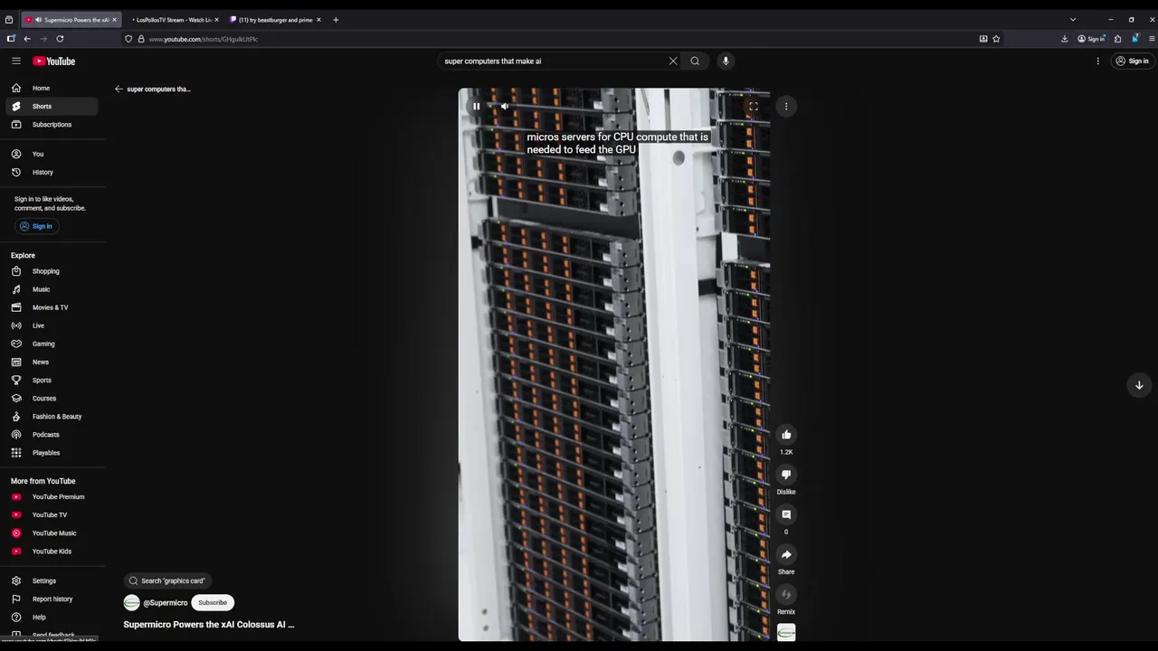Click the Firefox account Sign in toolbar button
The height and width of the screenshot is (651, 1158).
click(x=1091, y=39)
